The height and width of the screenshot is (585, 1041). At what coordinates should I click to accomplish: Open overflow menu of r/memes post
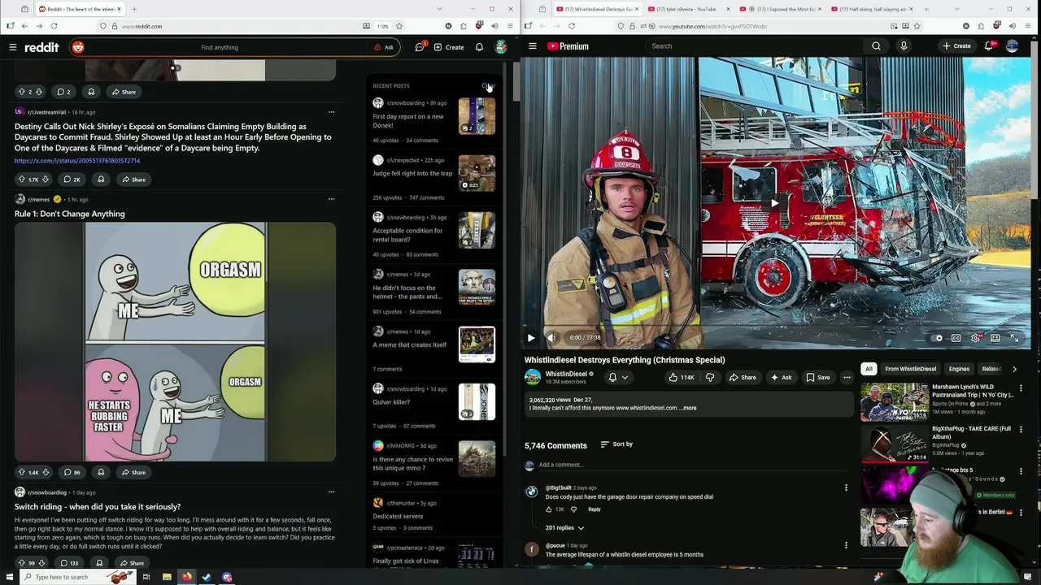[x=331, y=199]
